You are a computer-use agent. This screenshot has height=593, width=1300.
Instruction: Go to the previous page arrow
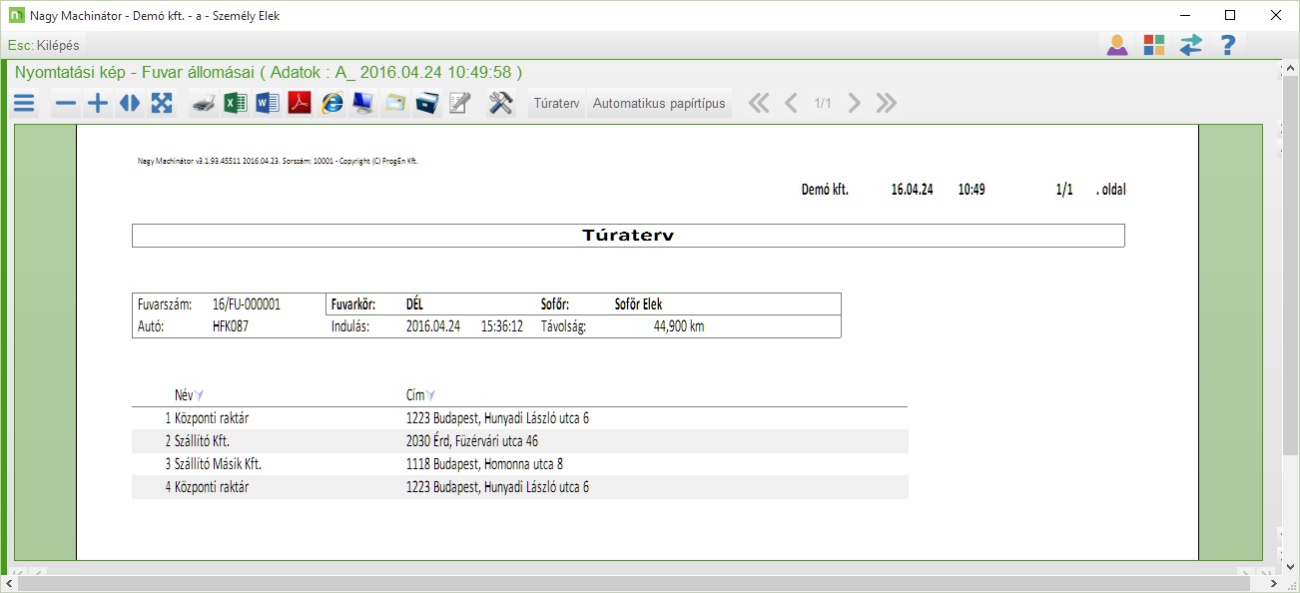pos(791,103)
